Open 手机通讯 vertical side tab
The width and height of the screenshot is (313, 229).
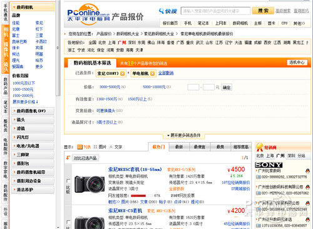coord(6,12)
